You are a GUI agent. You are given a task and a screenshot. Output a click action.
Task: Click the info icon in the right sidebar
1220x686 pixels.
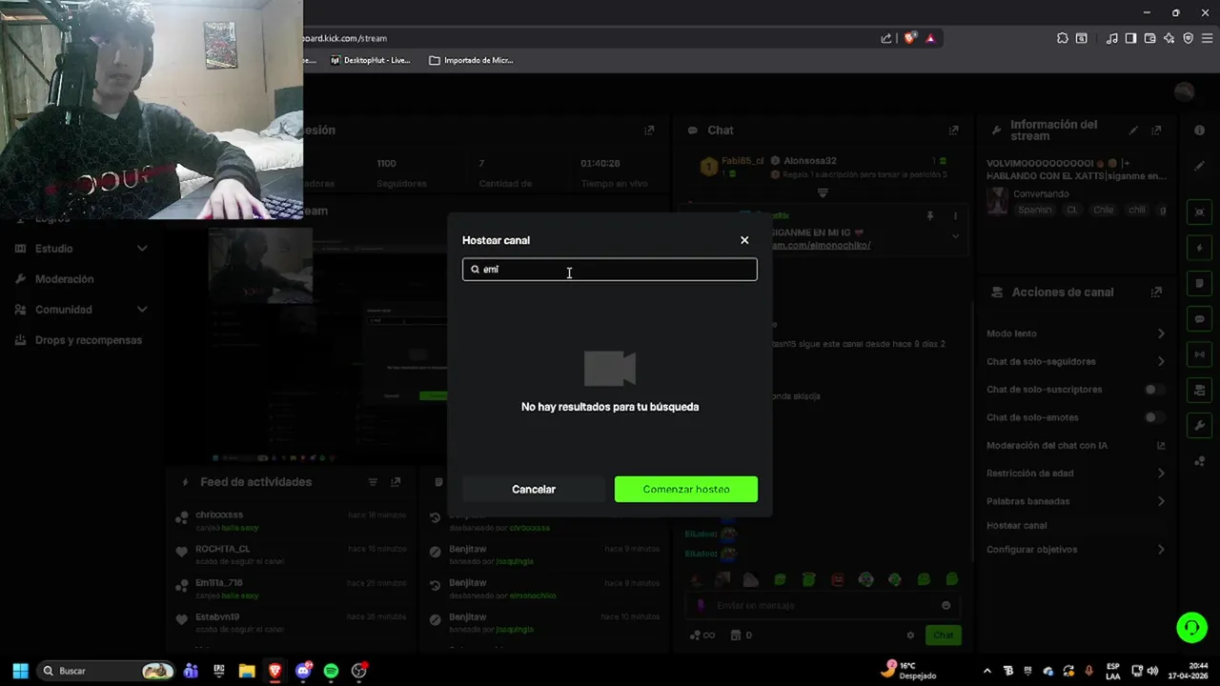[x=1199, y=131]
